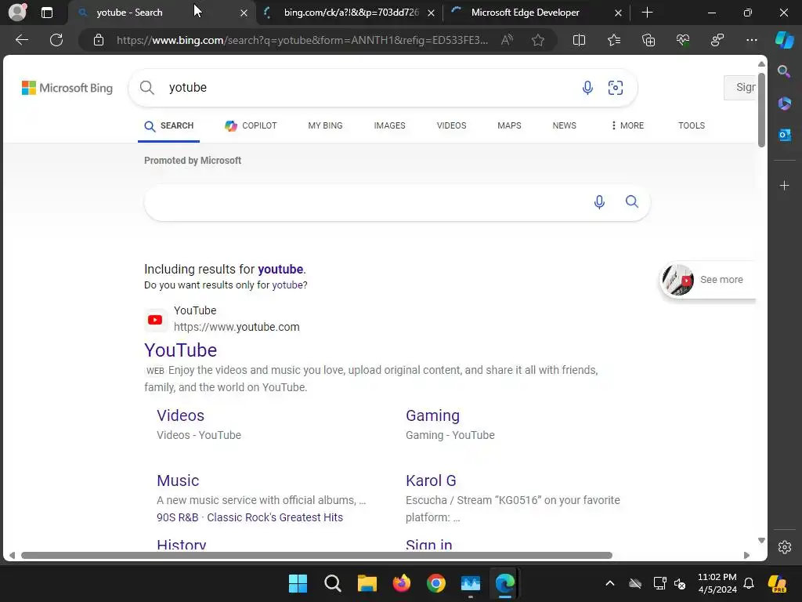Click the empty promoted search field
This screenshot has height=602, width=802.
point(366,201)
